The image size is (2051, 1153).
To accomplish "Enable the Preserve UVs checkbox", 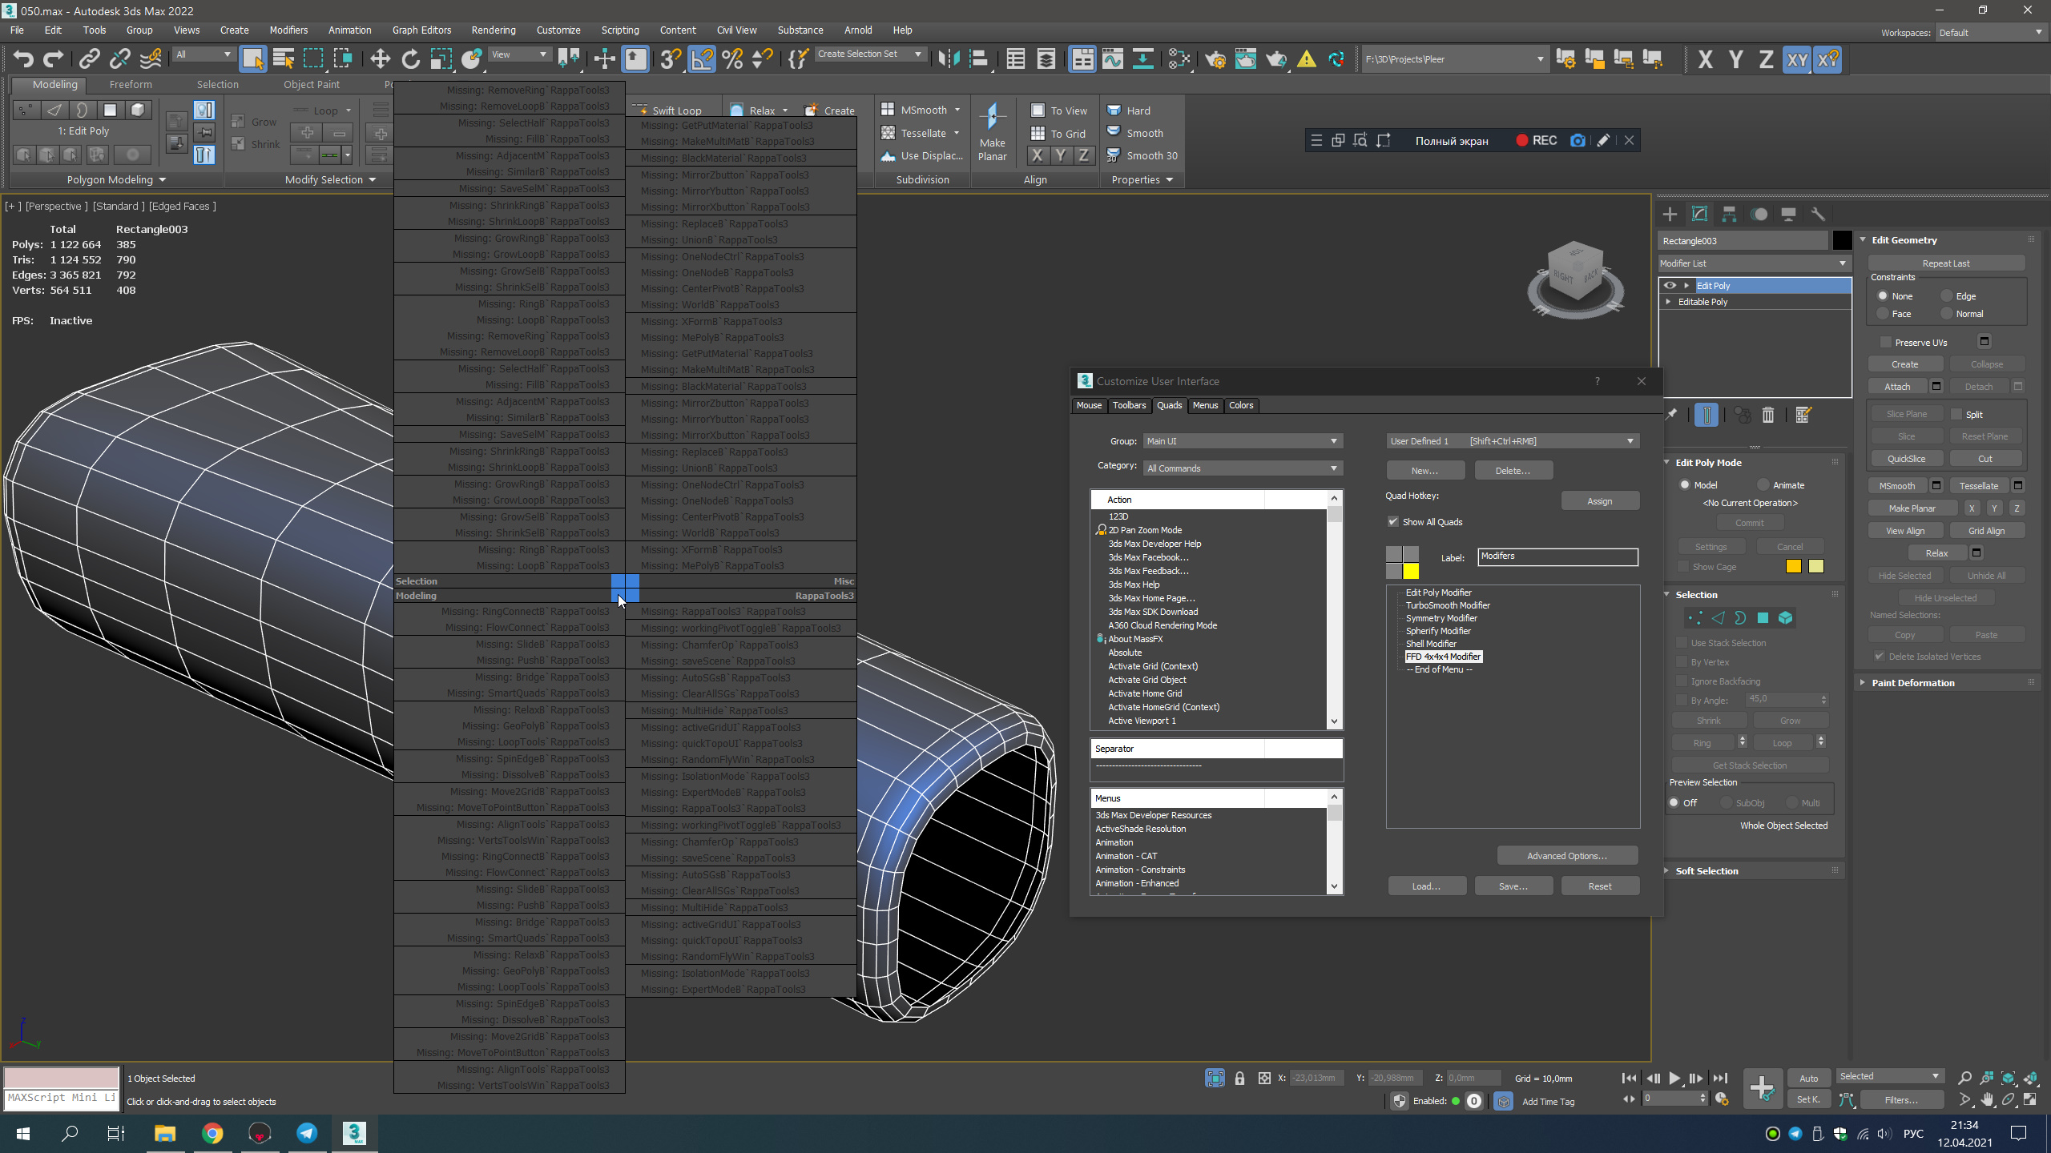I will pyautogui.click(x=1885, y=343).
